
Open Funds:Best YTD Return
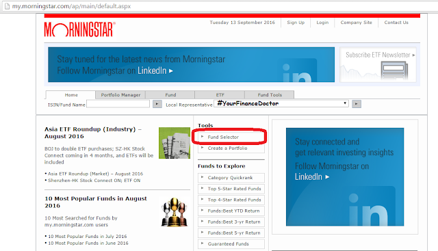[231, 211]
